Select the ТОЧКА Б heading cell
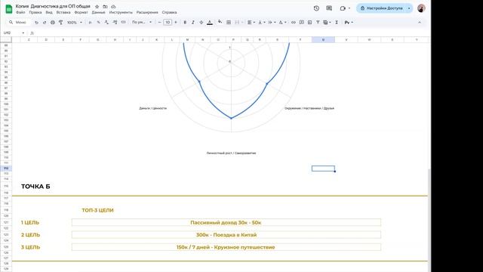 click(35, 187)
